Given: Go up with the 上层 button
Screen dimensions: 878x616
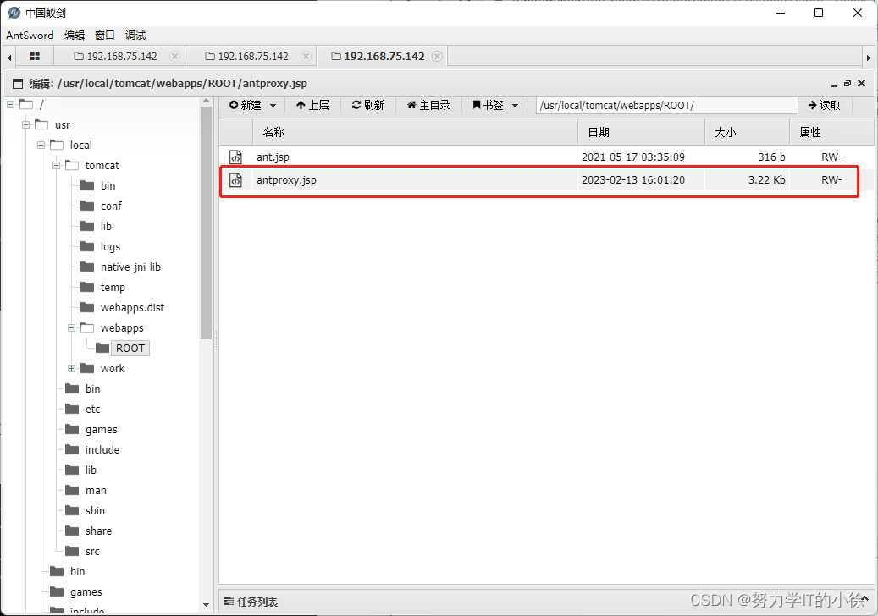Looking at the screenshot, I should 312,105.
